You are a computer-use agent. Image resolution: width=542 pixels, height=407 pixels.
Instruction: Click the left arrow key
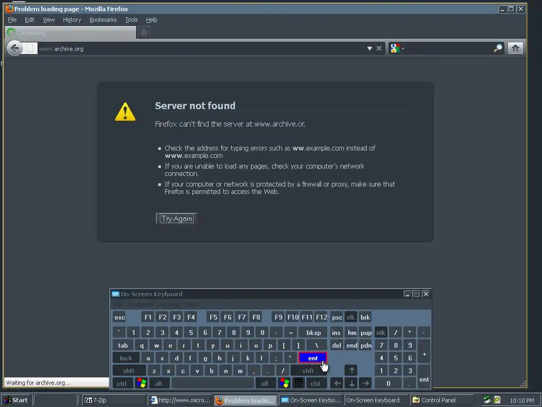click(x=337, y=384)
